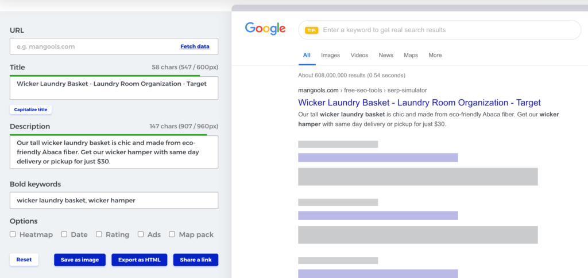Screen dimensions: 588x278
Task: Focus the Bold keywords input field
Action: [114, 200]
